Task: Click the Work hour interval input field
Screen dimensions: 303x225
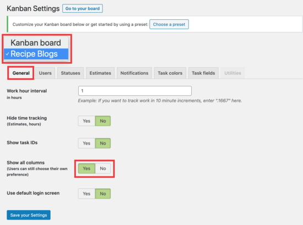Action: pyautogui.click(x=135, y=91)
